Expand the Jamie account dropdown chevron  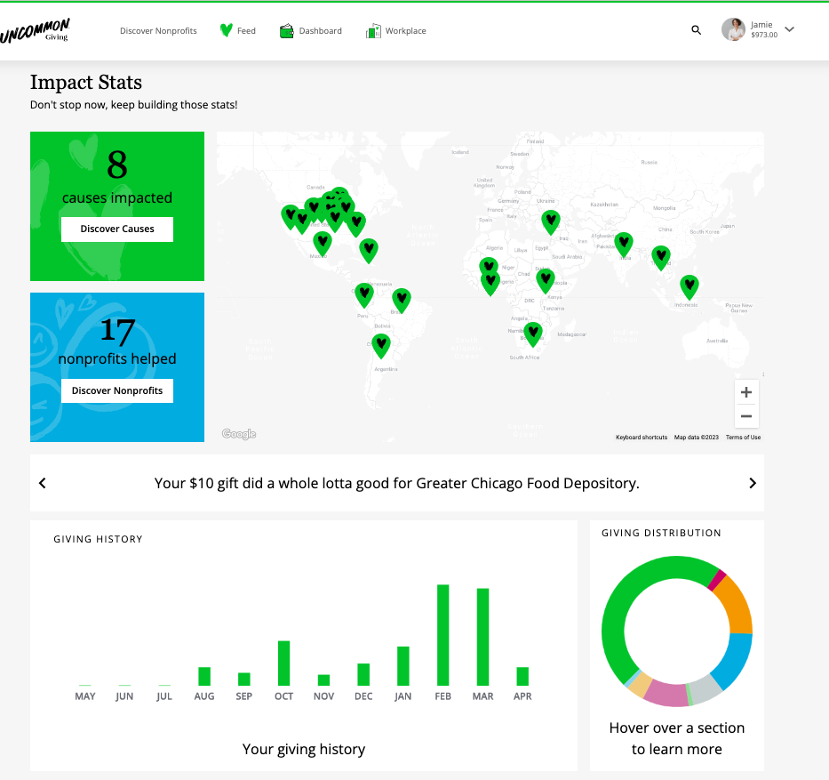click(789, 29)
